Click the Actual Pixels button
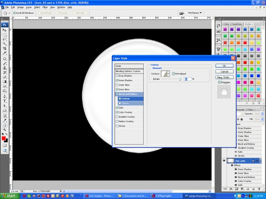The height and width of the screenshot is (199, 266). 46,13
